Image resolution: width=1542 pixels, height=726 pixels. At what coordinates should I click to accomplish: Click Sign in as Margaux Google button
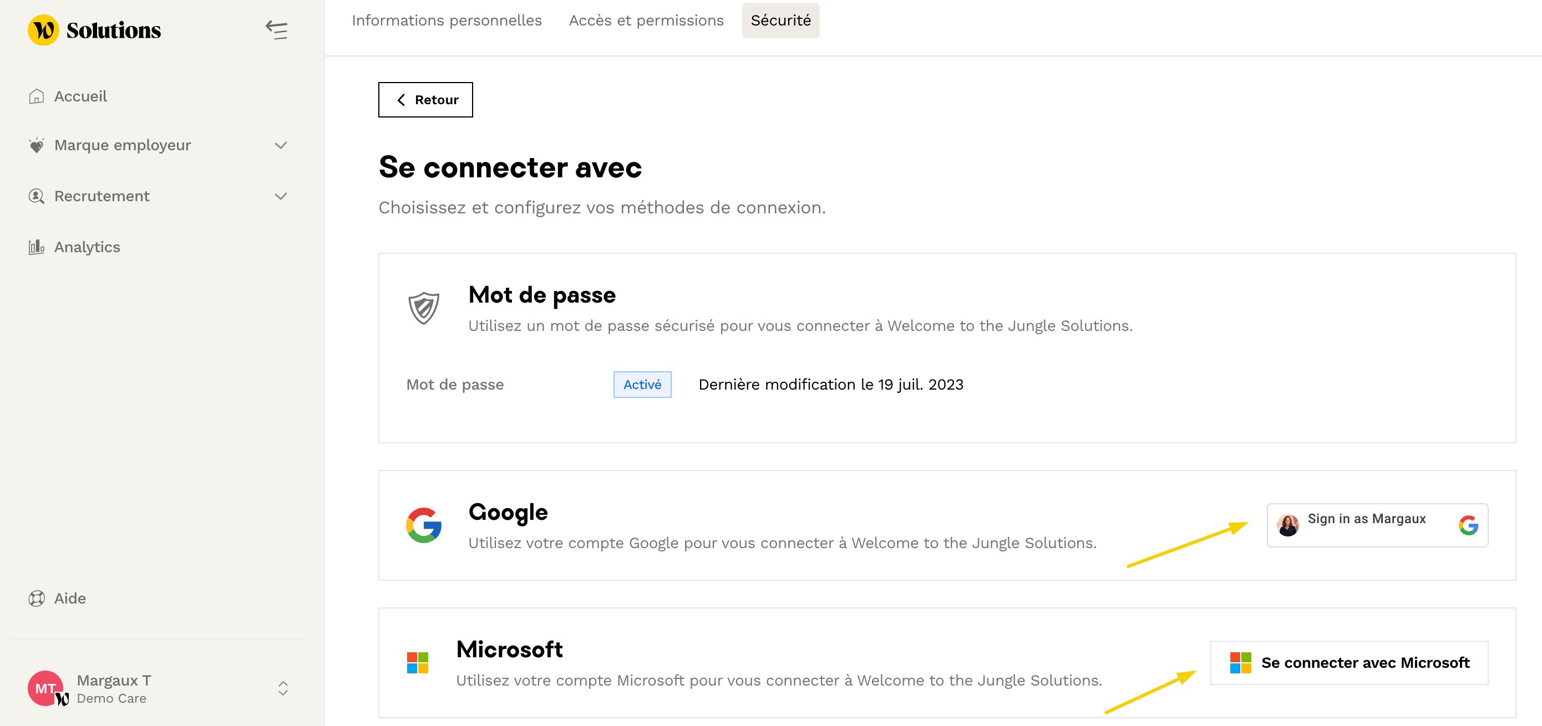1377,525
